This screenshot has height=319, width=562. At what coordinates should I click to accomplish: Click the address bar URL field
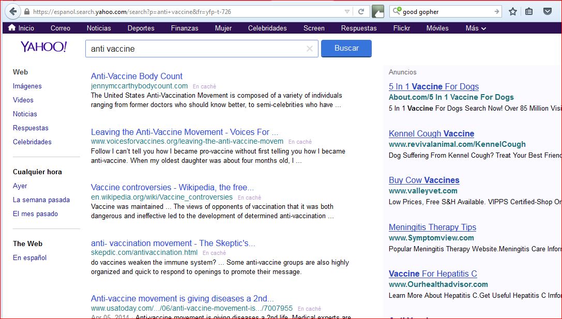tap(186, 11)
